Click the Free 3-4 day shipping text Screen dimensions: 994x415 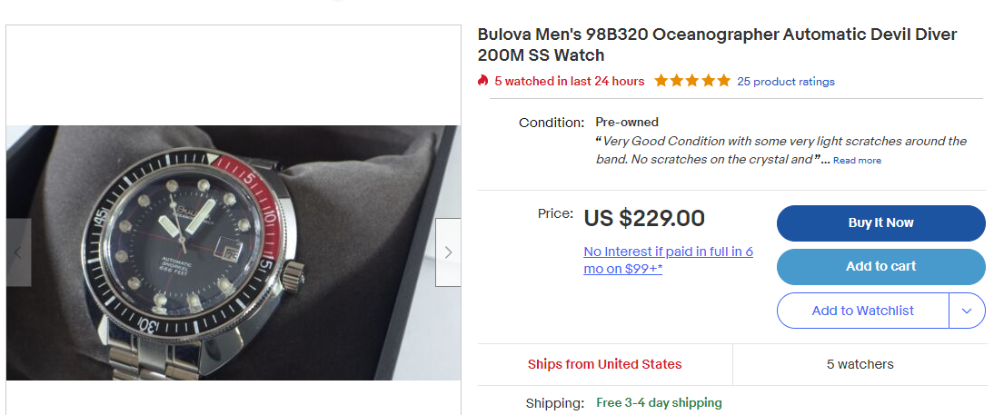(659, 402)
